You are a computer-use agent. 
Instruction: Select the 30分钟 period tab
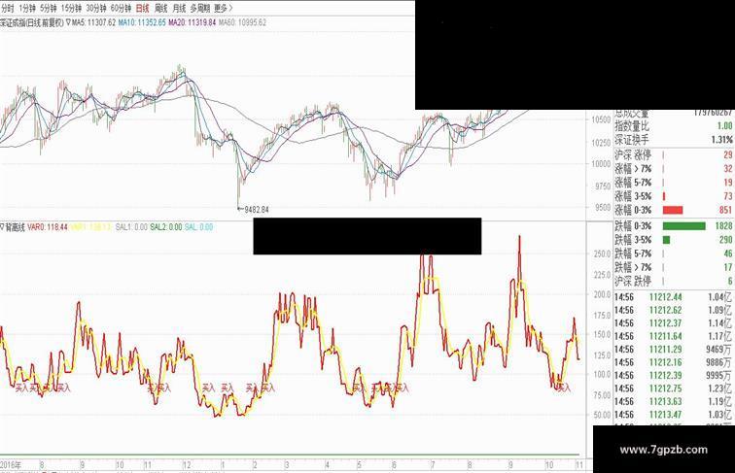coord(96,9)
